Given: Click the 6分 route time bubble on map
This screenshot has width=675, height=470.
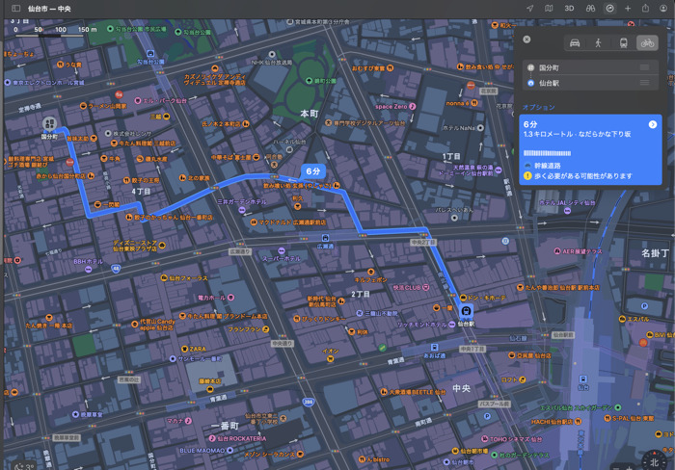Looking at the screenshot, I should coord(313,171).
